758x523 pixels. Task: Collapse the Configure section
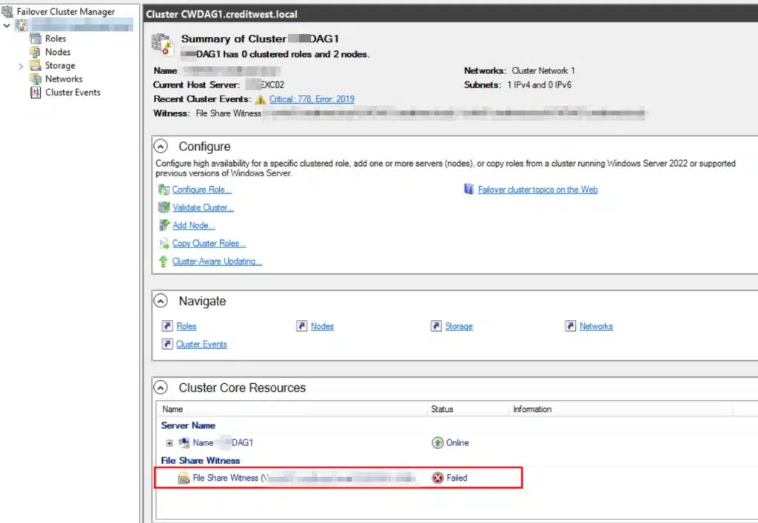pos(162,147)
